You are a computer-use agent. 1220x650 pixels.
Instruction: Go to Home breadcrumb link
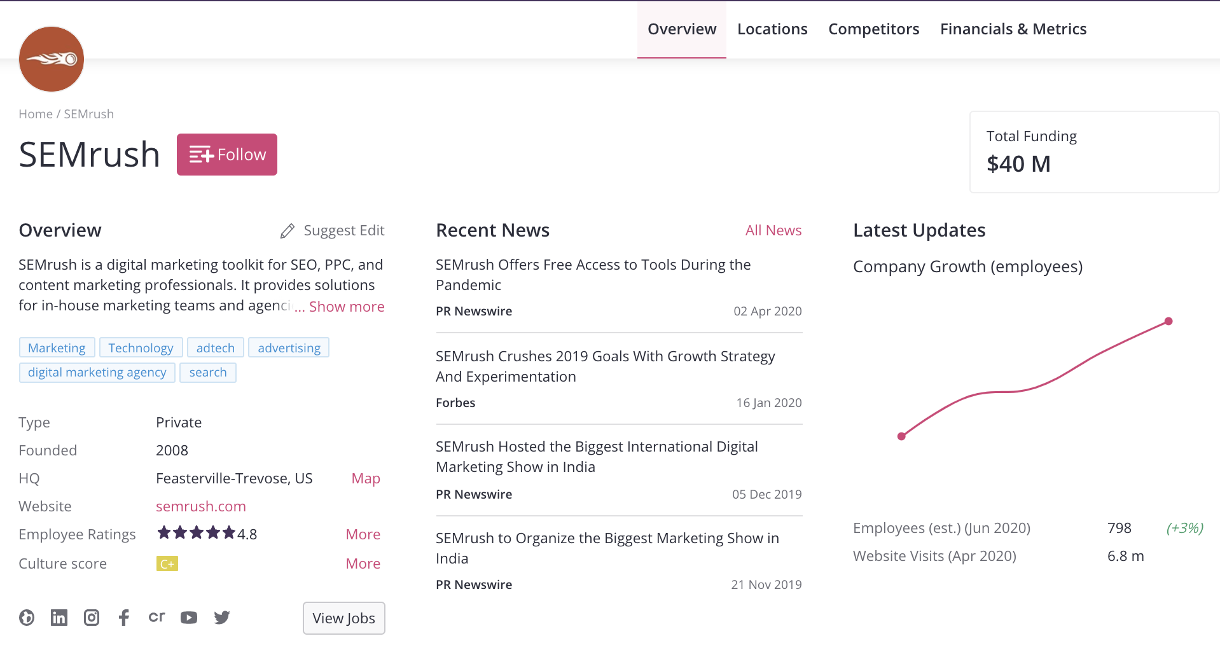point(36,114)
